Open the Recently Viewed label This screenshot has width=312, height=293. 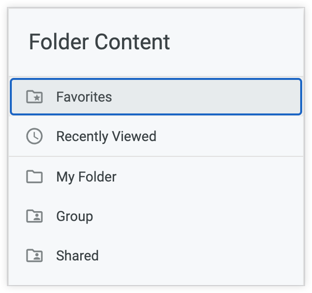[106, 137]
